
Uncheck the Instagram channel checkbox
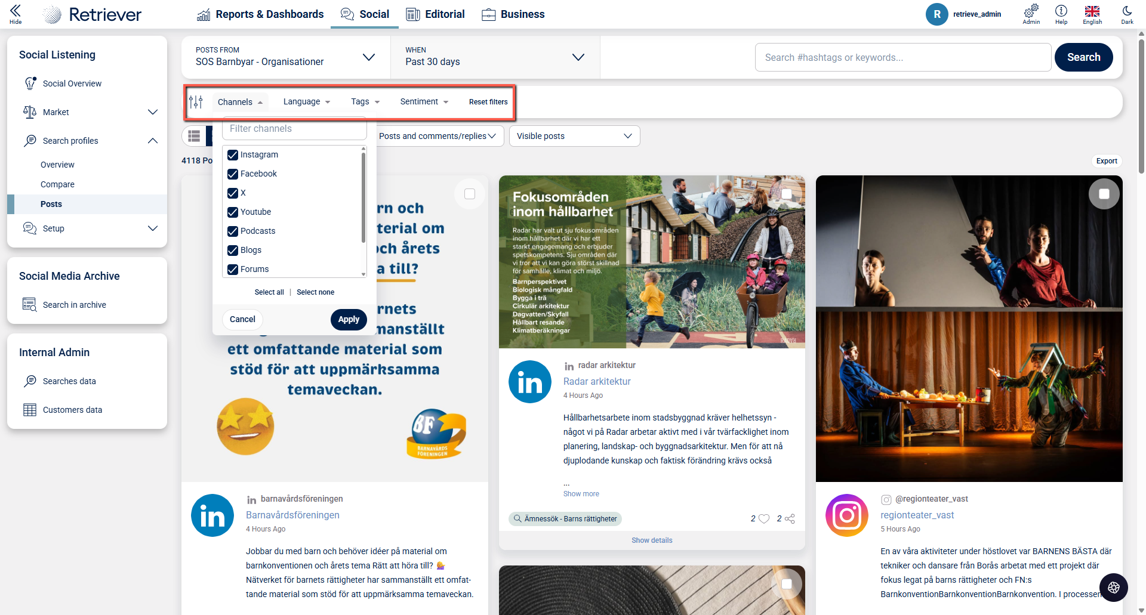(x=233, y=155)
